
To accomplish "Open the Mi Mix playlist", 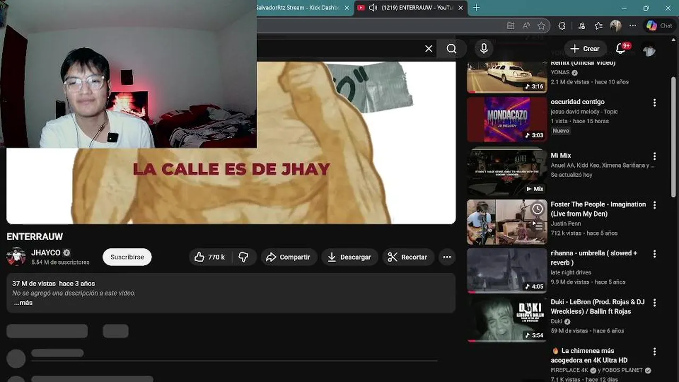I will point(561,155).
